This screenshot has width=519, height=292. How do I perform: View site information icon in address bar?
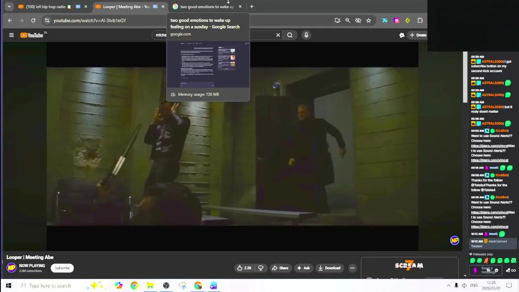click(x=47, y=20)
